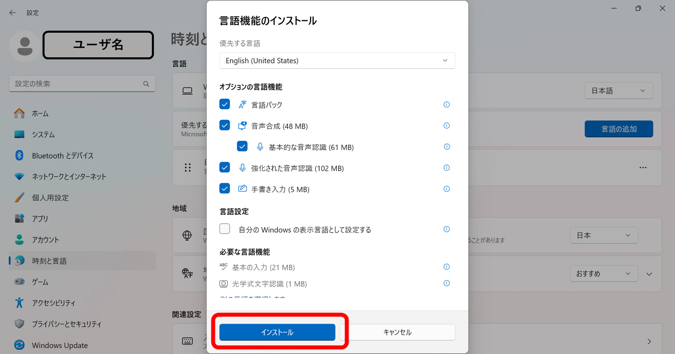Screen dimensions: 675x354
Task: Uncheck the 手書き入力 (5 MB) checkbox
Action: pyautogui.click(x=224, y=188)
